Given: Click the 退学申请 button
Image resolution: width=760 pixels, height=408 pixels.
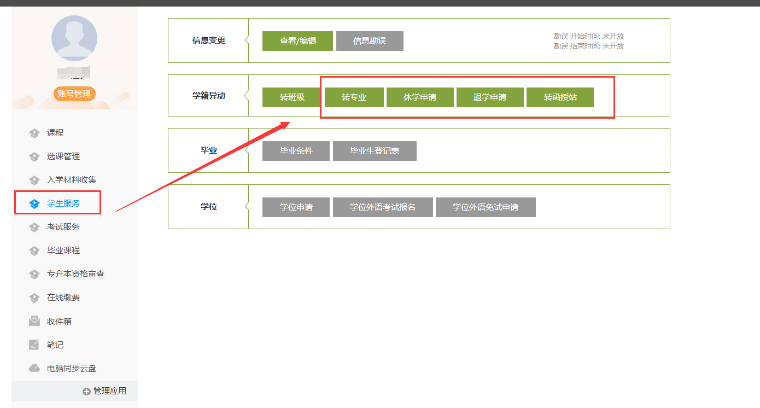Looking at the screenshot, I should click(490, 97).
